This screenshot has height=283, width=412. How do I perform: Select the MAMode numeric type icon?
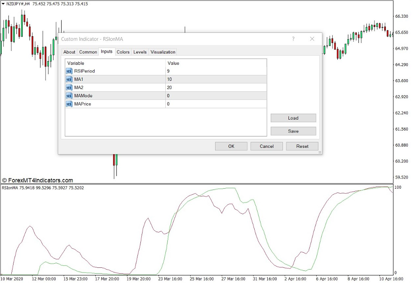(x=69, y=96)
